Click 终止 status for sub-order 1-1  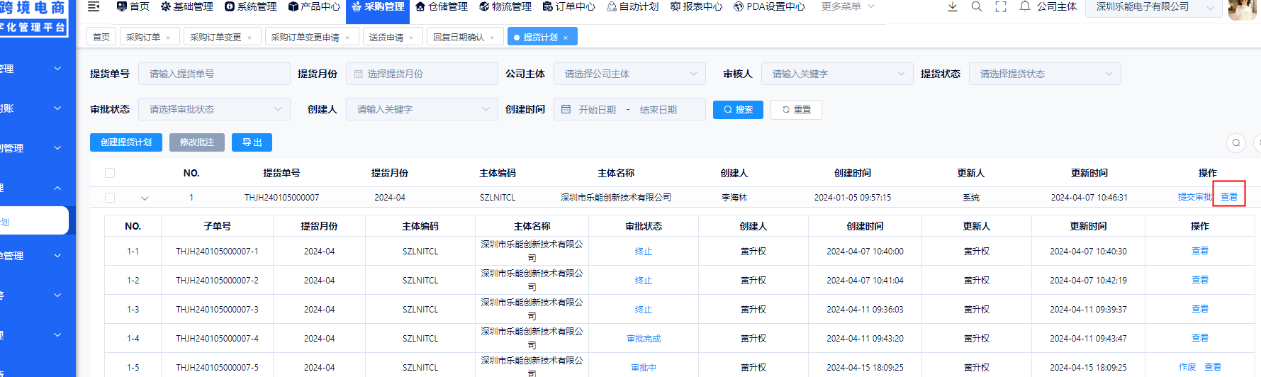(x=644, y=252)
